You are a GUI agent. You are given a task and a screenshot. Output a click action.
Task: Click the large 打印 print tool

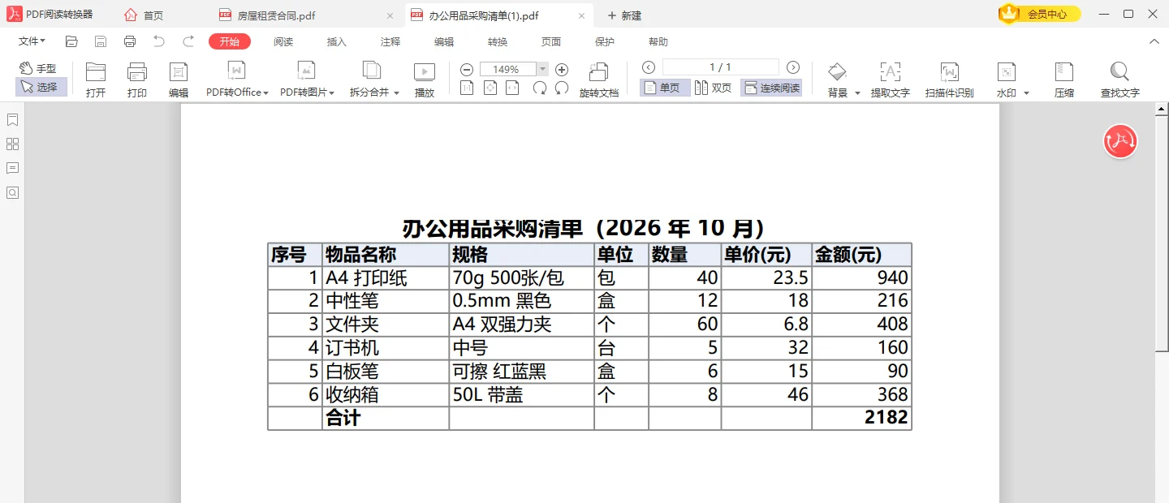click(x=137, y=80)
